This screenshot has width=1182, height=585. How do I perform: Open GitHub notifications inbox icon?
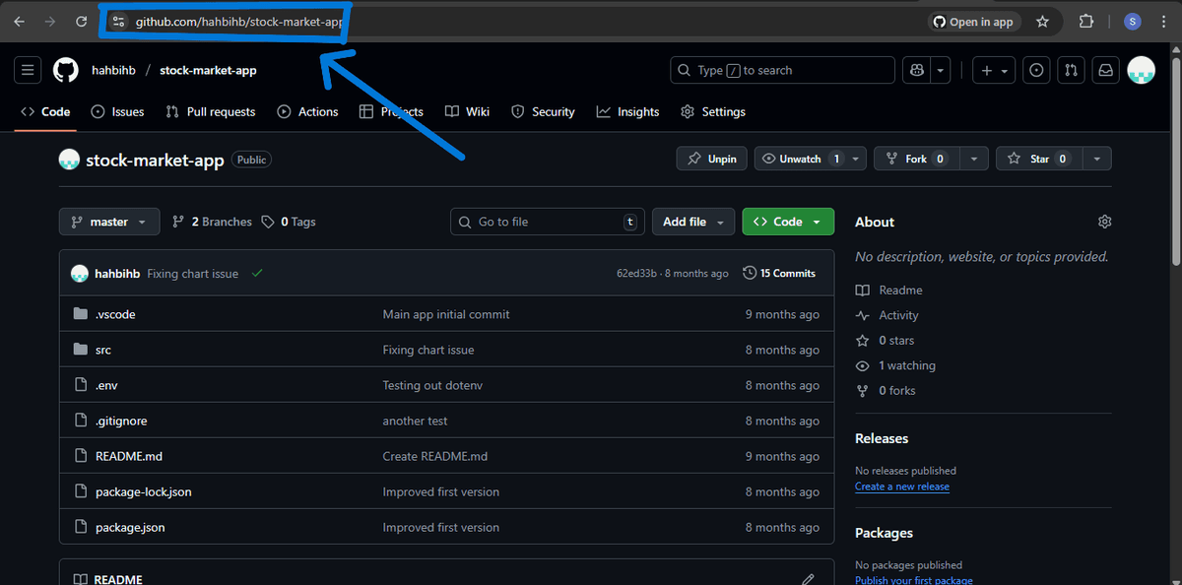tap(1105, 70)
